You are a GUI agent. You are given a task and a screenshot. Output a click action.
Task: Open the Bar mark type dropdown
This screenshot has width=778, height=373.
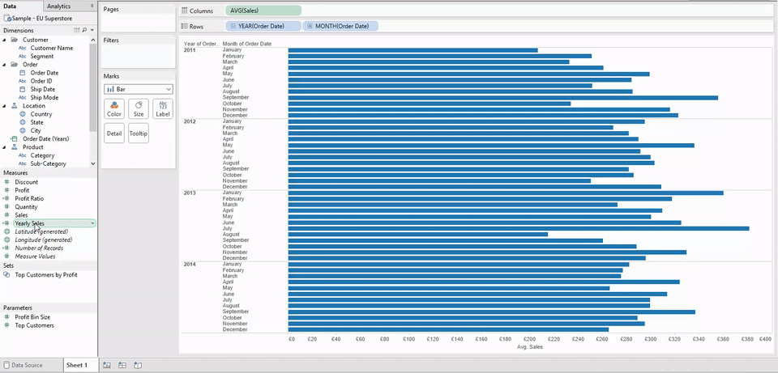pyautogui.click(x=138, y=89)
